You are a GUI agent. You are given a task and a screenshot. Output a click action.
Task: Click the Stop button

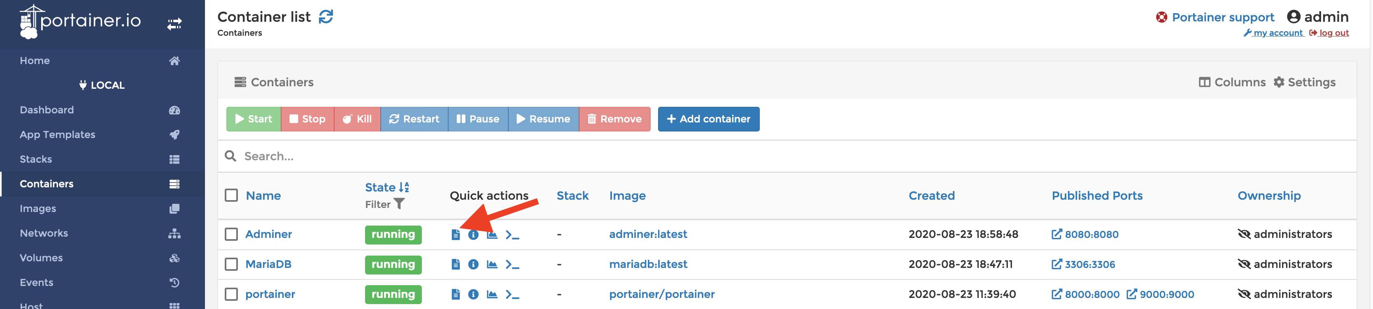pyautogui.click(x=307, y=119)
